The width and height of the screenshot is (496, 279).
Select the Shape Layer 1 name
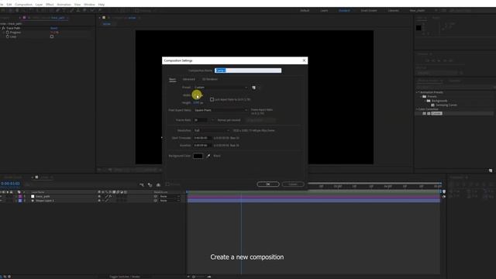click(x=45, y=201)
